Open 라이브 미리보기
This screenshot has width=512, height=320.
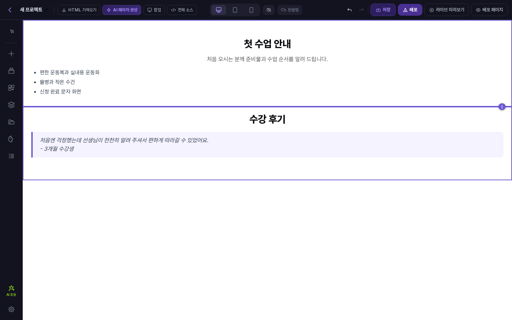coord(447,10)
